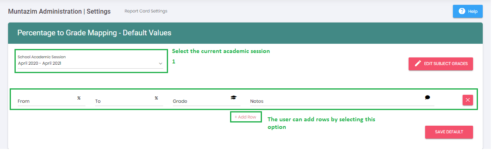Focus the To percentage input field

[129, 101]
